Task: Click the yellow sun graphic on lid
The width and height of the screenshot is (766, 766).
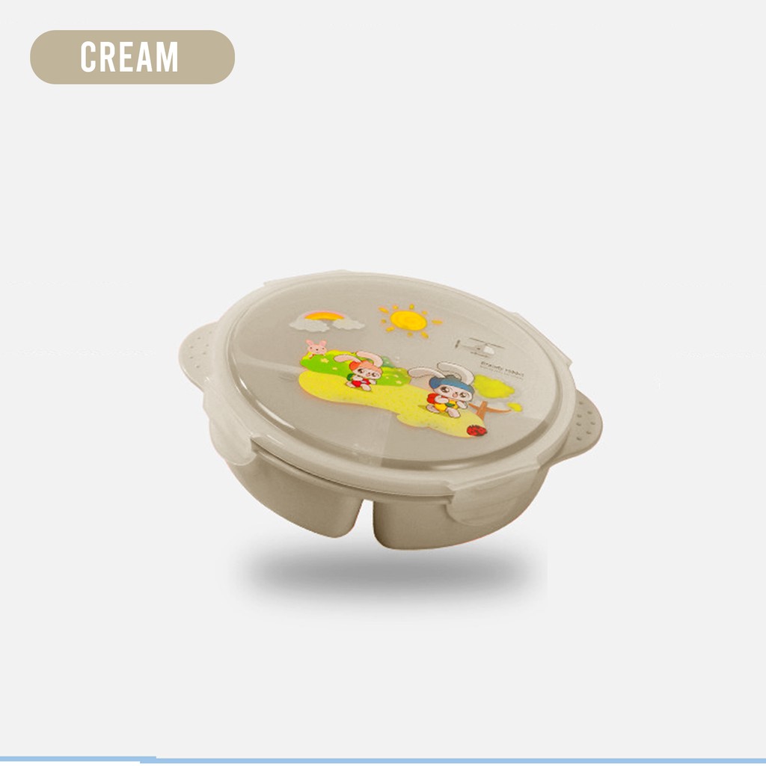Action: 410,321
